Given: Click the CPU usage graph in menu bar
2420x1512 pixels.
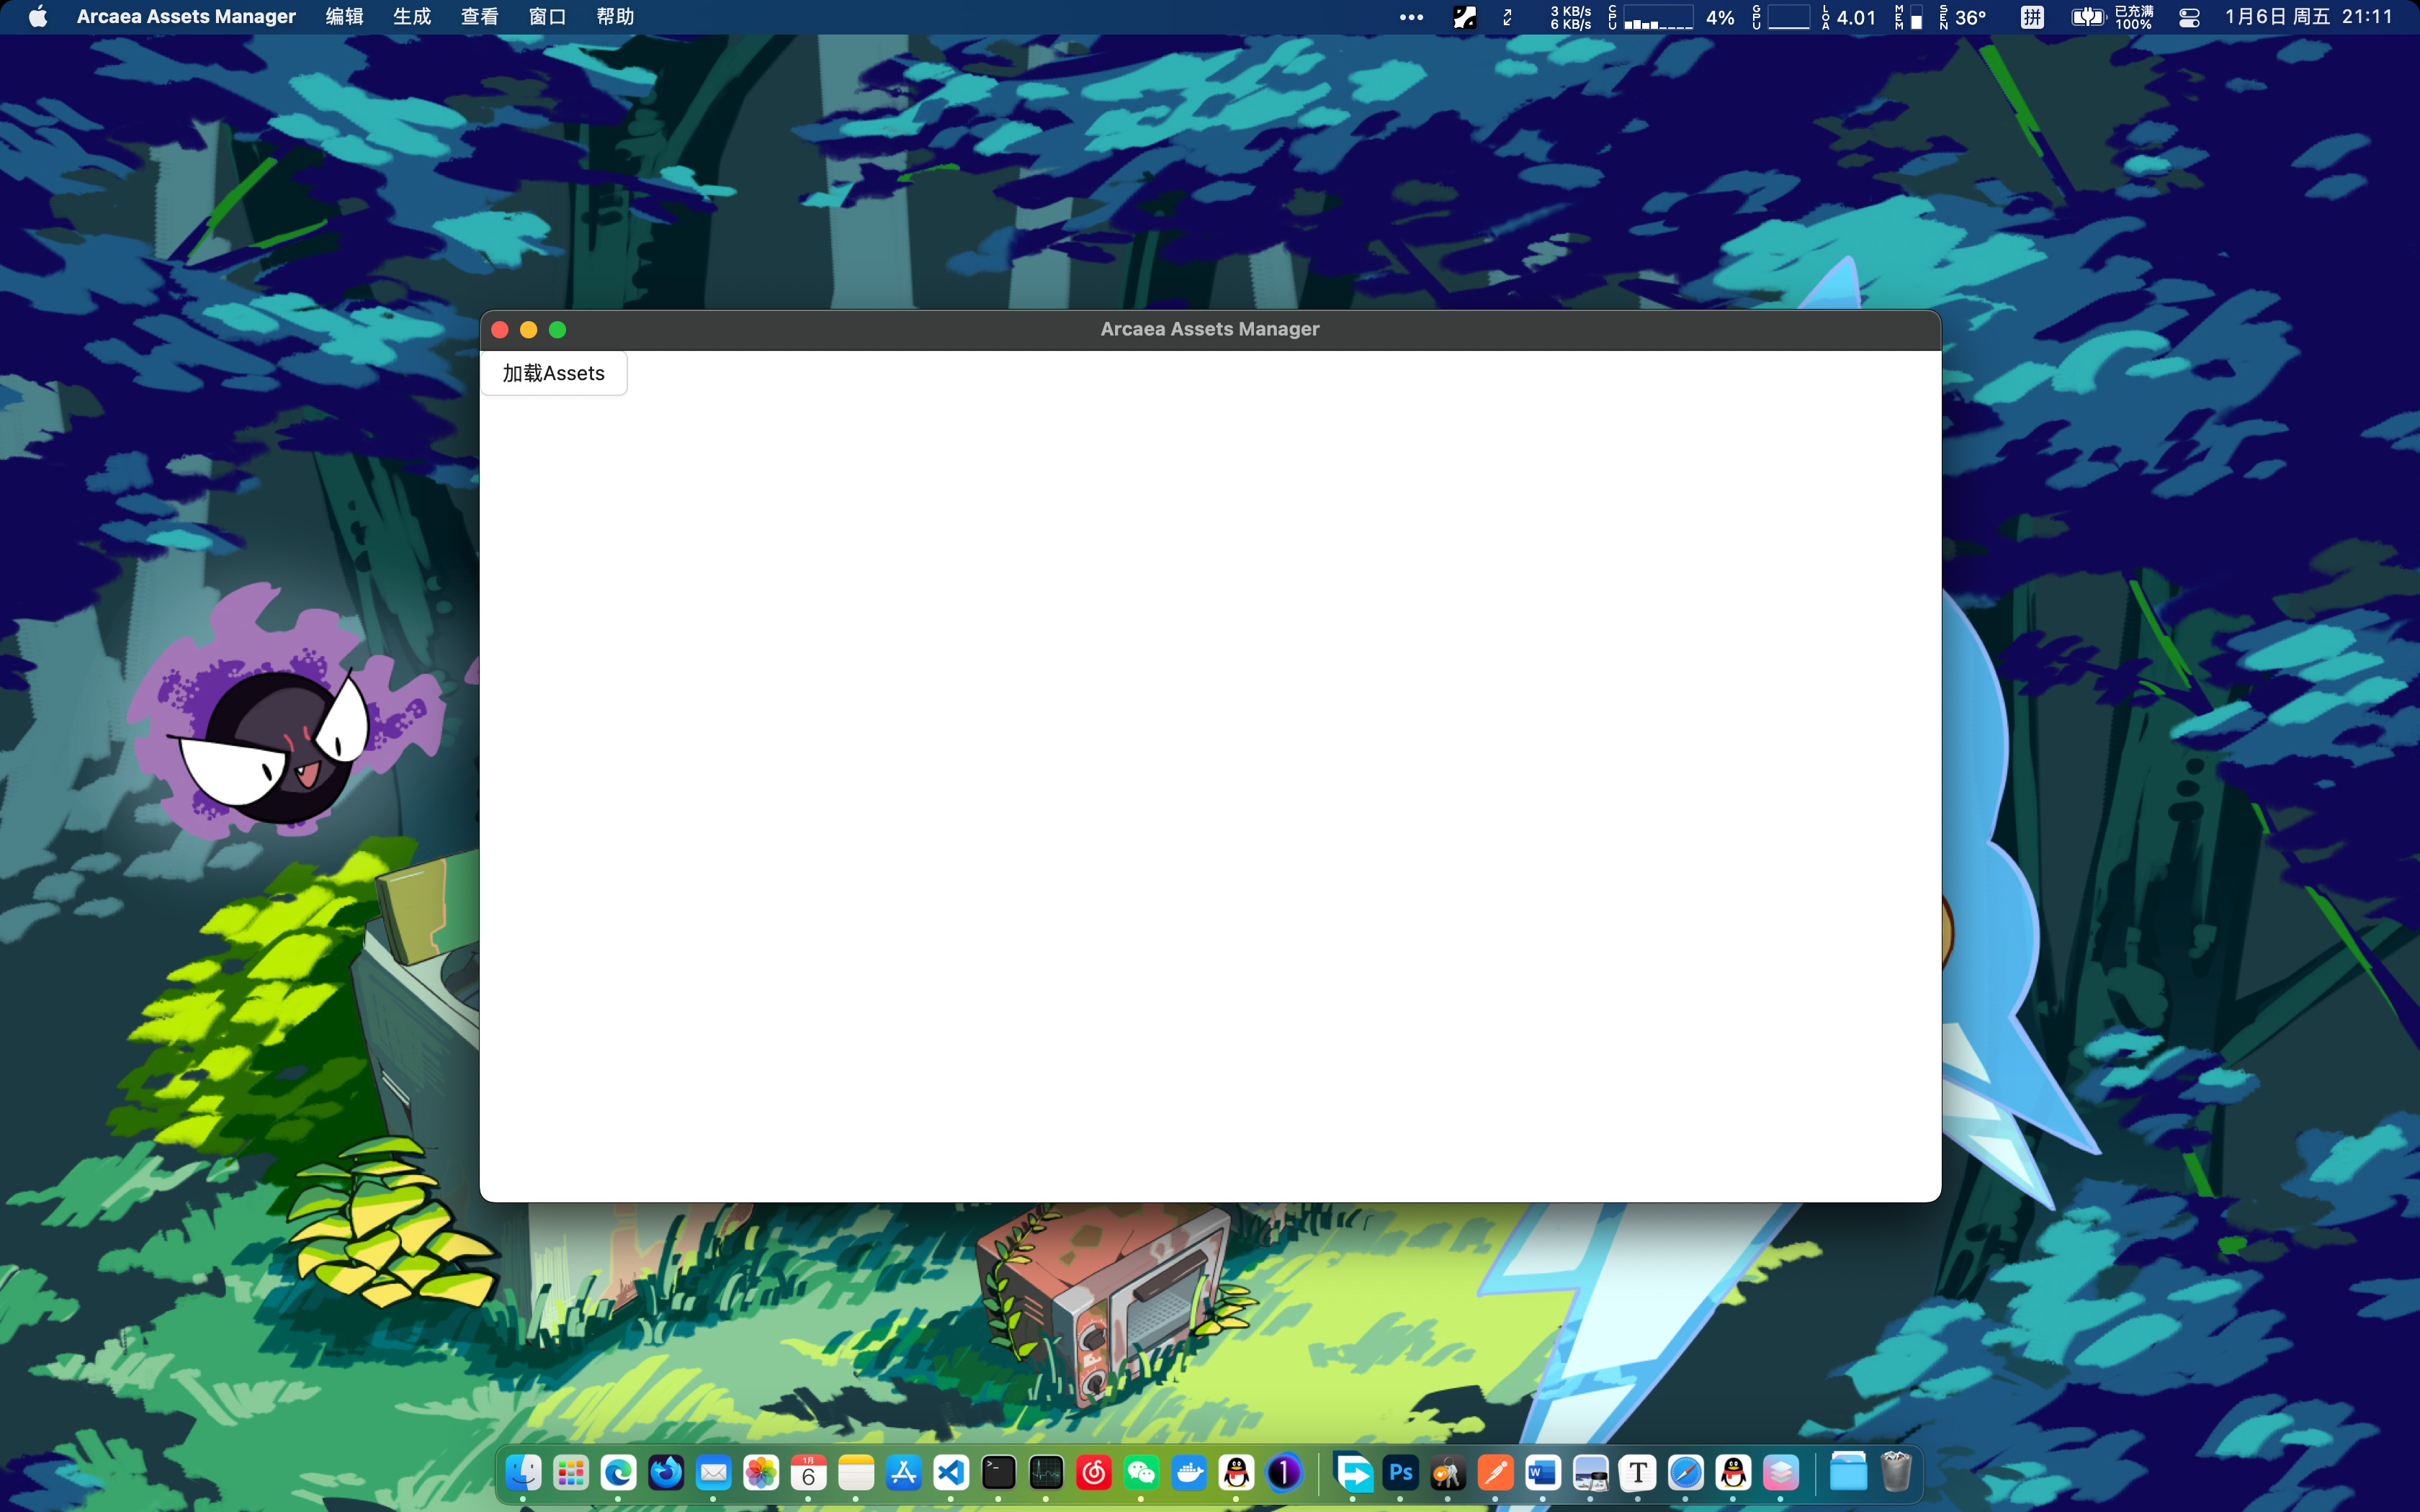Looking at the screenshot, I should tap(1657, 17).
